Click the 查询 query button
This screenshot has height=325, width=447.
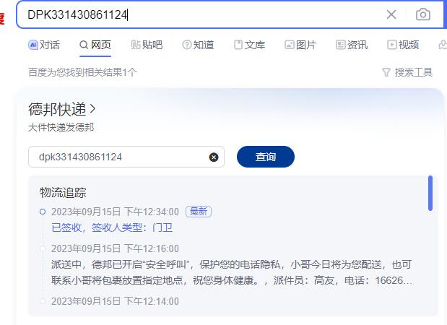[x=266, y=157]
